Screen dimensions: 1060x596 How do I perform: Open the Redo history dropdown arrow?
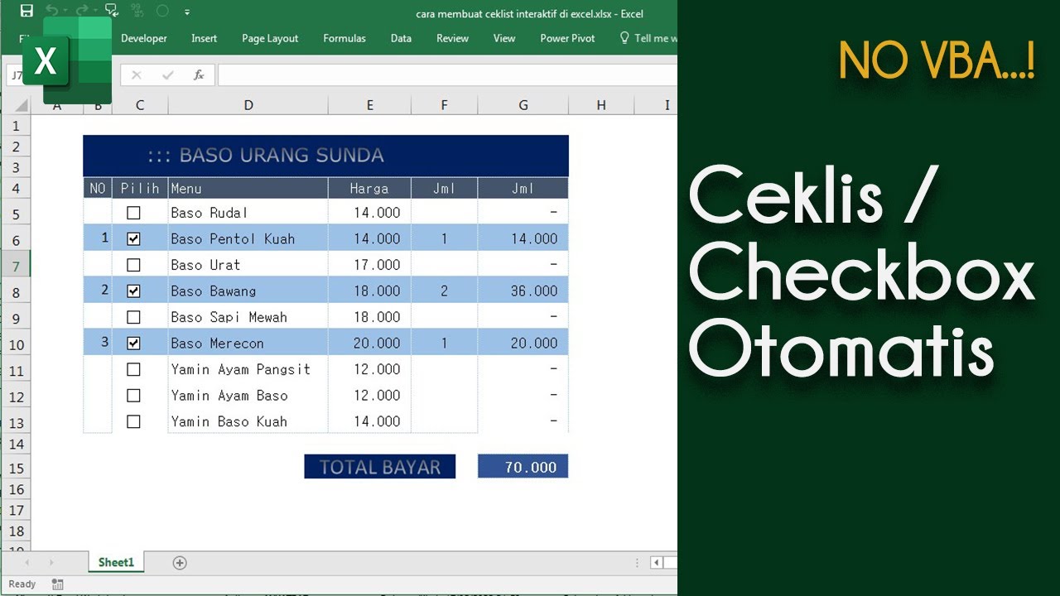[x=95, y=12]
